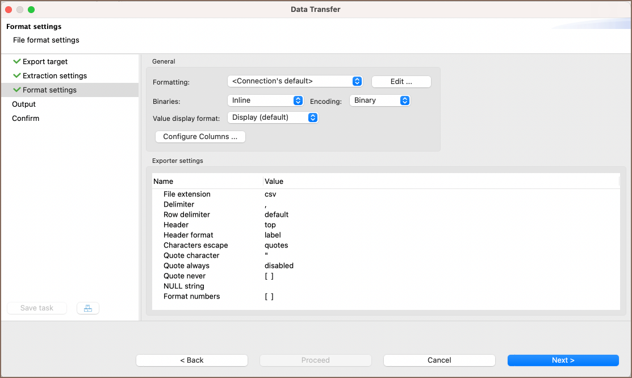632x378 pixels.
Task: Click Next > to continue
Action: point(563,360)
